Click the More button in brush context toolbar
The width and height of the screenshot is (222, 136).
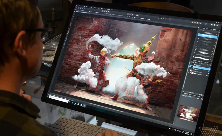coord(107,14)
